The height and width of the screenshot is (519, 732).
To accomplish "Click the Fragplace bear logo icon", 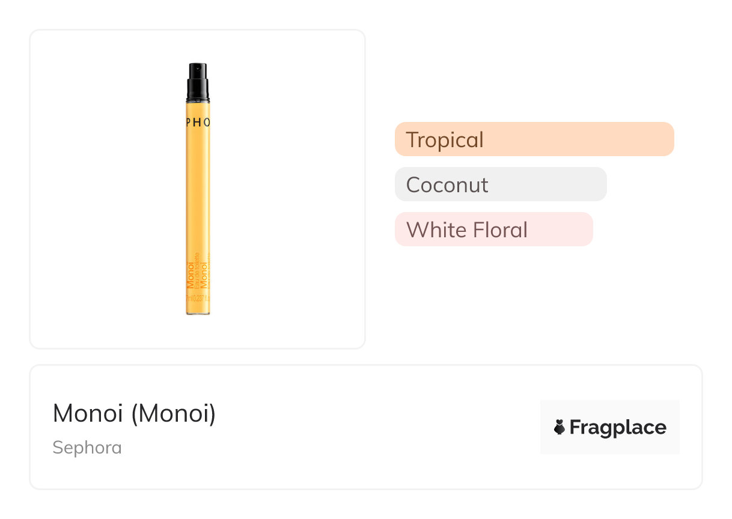I will [x=560, y=428].
